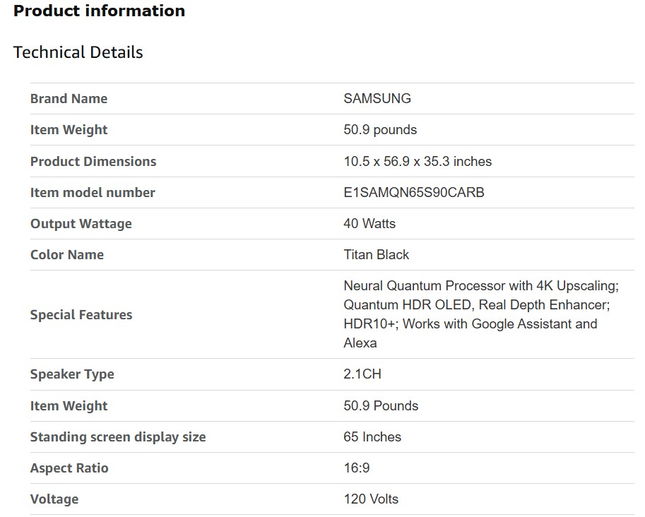Click the 2.1CH speaker type value
Image resolution: width=645 pixels, height=517 pixels.
362,374
